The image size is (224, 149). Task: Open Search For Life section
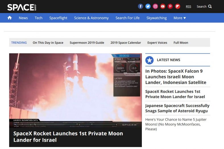[128, 18]
